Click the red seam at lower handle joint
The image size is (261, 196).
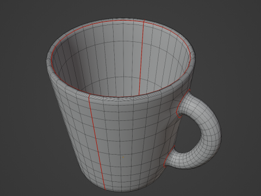[169, 156]
